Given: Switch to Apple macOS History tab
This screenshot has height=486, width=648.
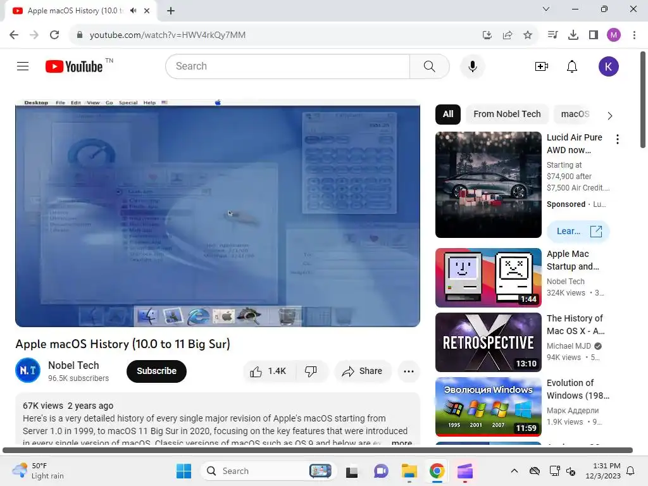Looking at the screenshot, I should (x=75, y=11).
